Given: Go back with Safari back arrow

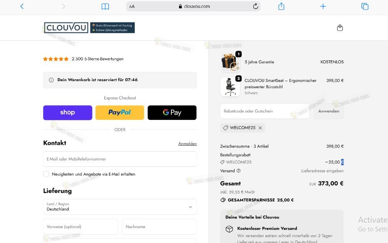Looking at the screenshot, I should tap(22, 6).
